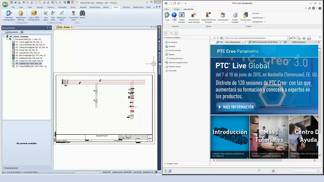Open Project Manager in Creo elecworks tab
Screen dimensions: 324x182
(182, 17)
